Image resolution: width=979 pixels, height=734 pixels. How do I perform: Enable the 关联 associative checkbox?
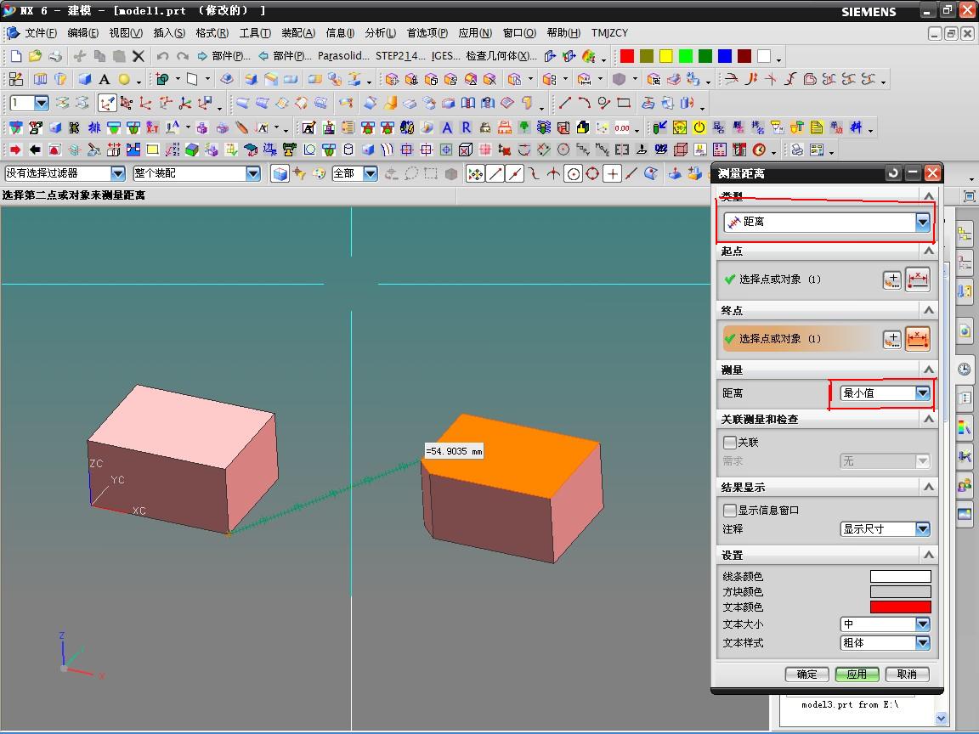(730, 443)
